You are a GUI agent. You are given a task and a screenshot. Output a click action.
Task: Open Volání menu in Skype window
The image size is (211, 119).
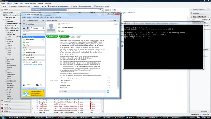point(42,17)
